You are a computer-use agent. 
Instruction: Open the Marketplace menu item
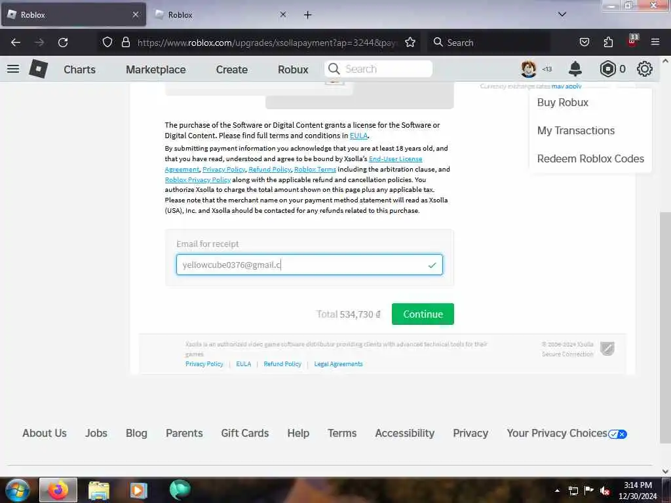click(156, 69)
